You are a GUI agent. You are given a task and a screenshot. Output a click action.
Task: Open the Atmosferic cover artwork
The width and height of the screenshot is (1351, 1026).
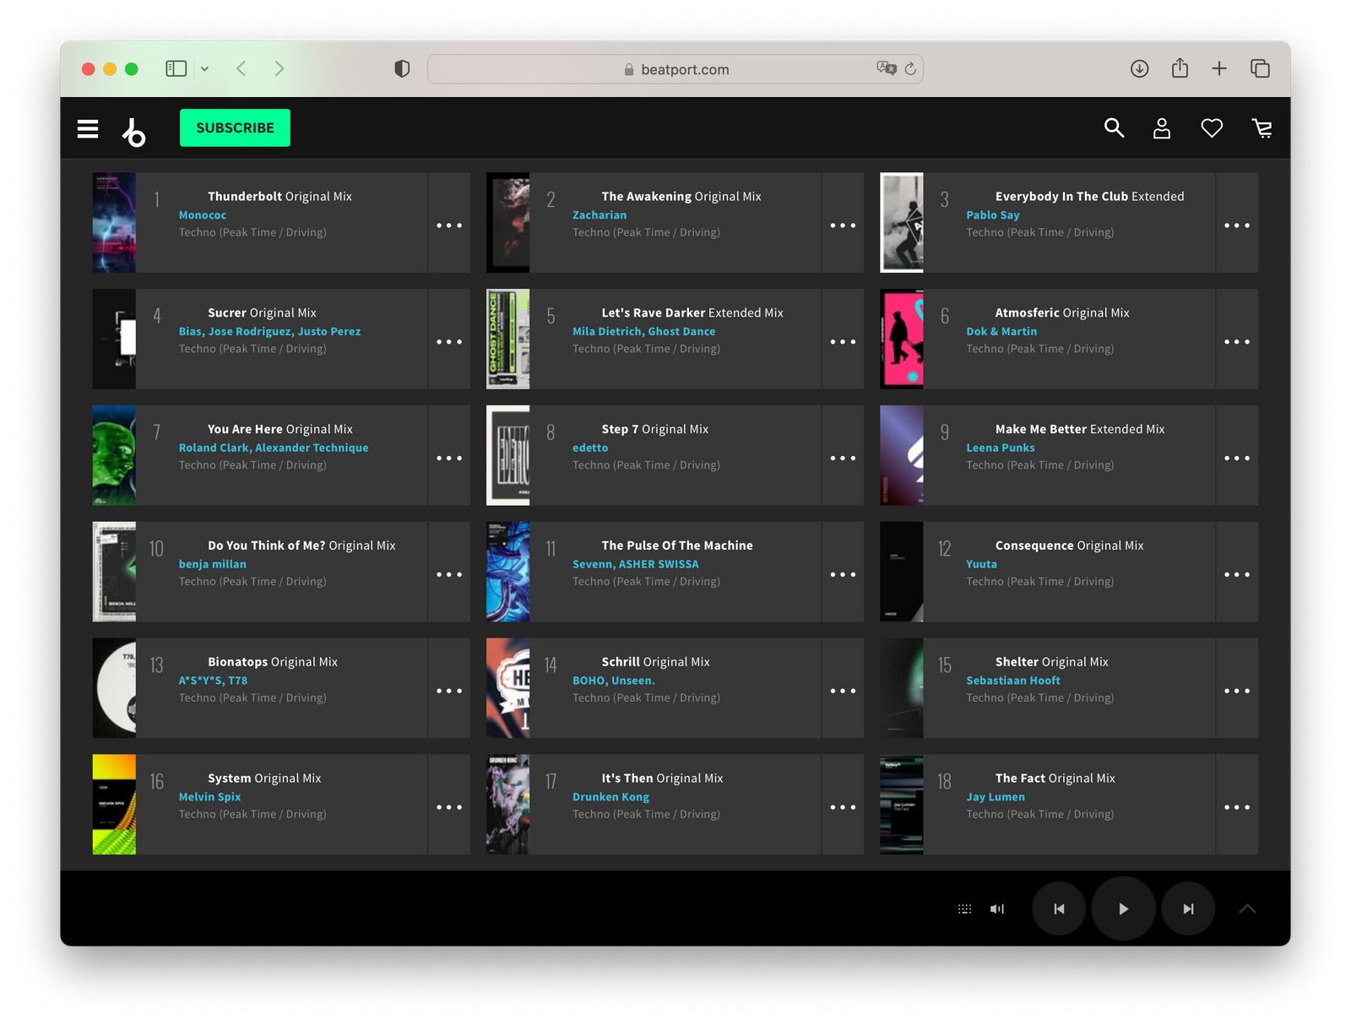click(902, 339)
